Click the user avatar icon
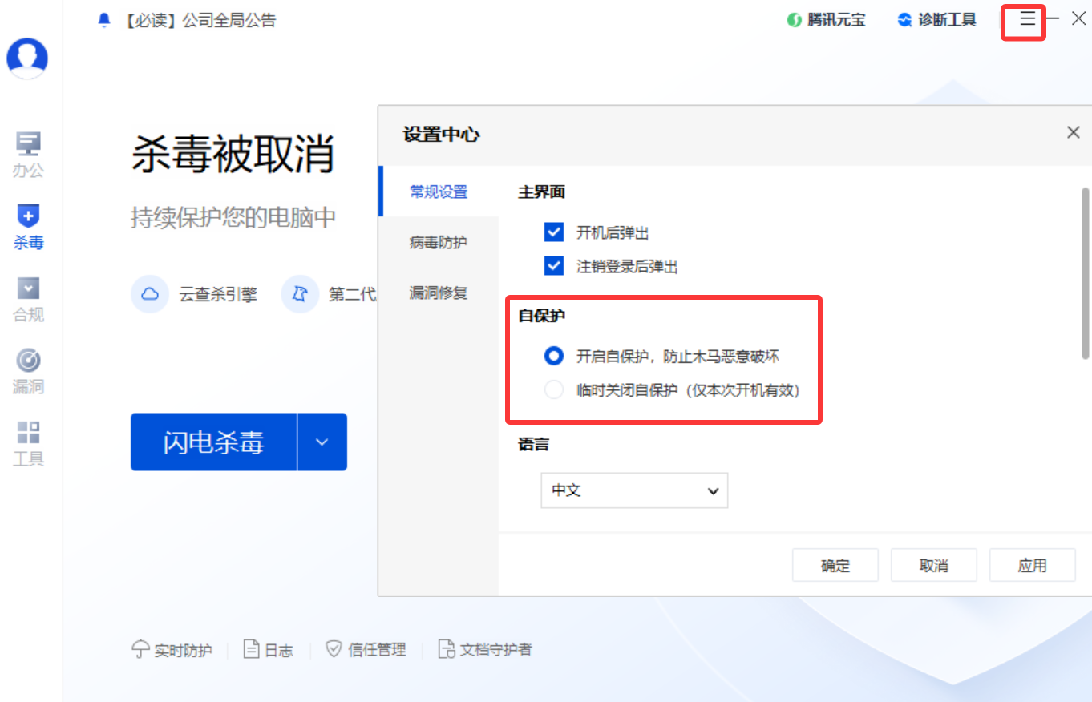Image resolution: width=1092 pixels, height=702 pixels. [x=27, y=58]
